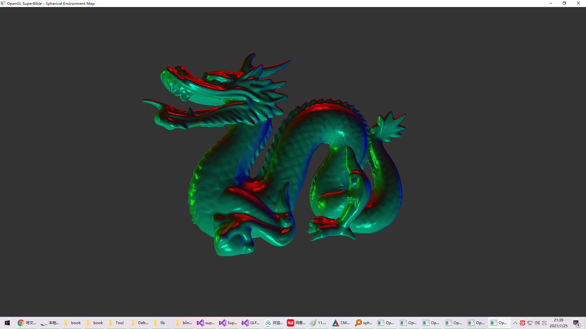Click the OpenGL SuperBible window title icon
Image resolution: width=586 pixels, height=329 pixels.
tap(3, 3)
